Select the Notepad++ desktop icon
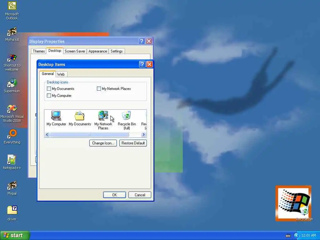This screenshot has width=320, height=240. [12, 162]
